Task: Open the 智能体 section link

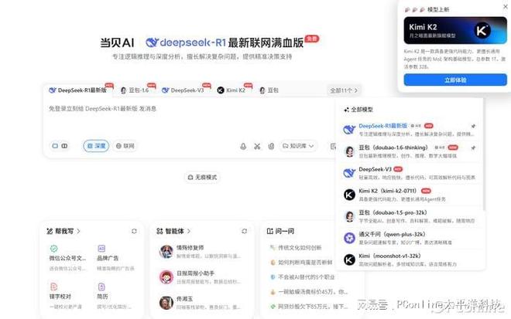Action: 173,231
